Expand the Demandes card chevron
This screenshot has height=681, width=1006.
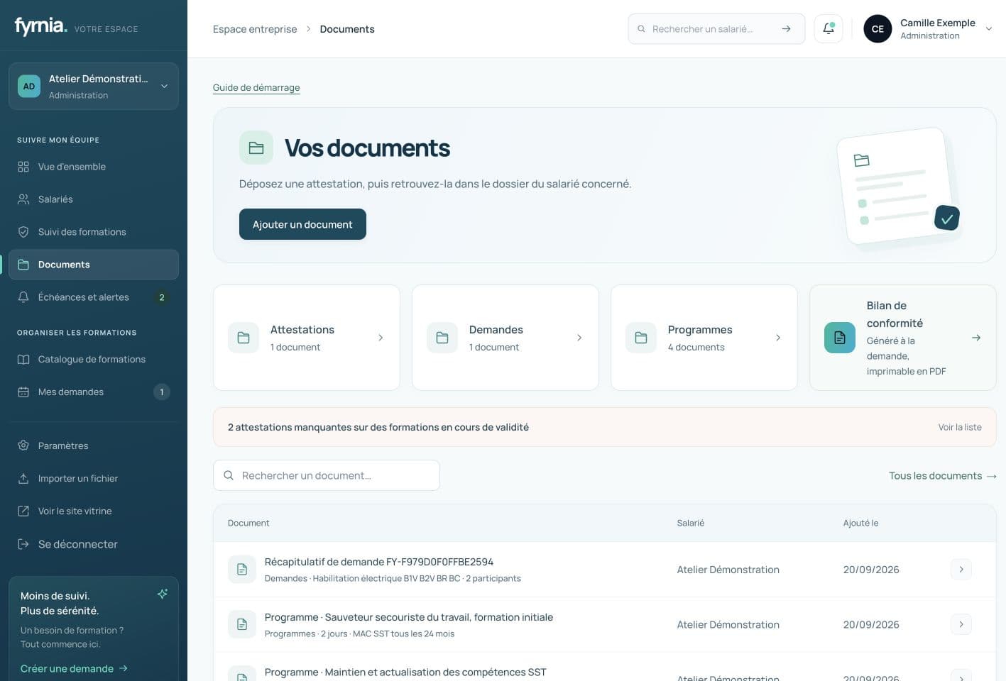[x=579, y=338]
